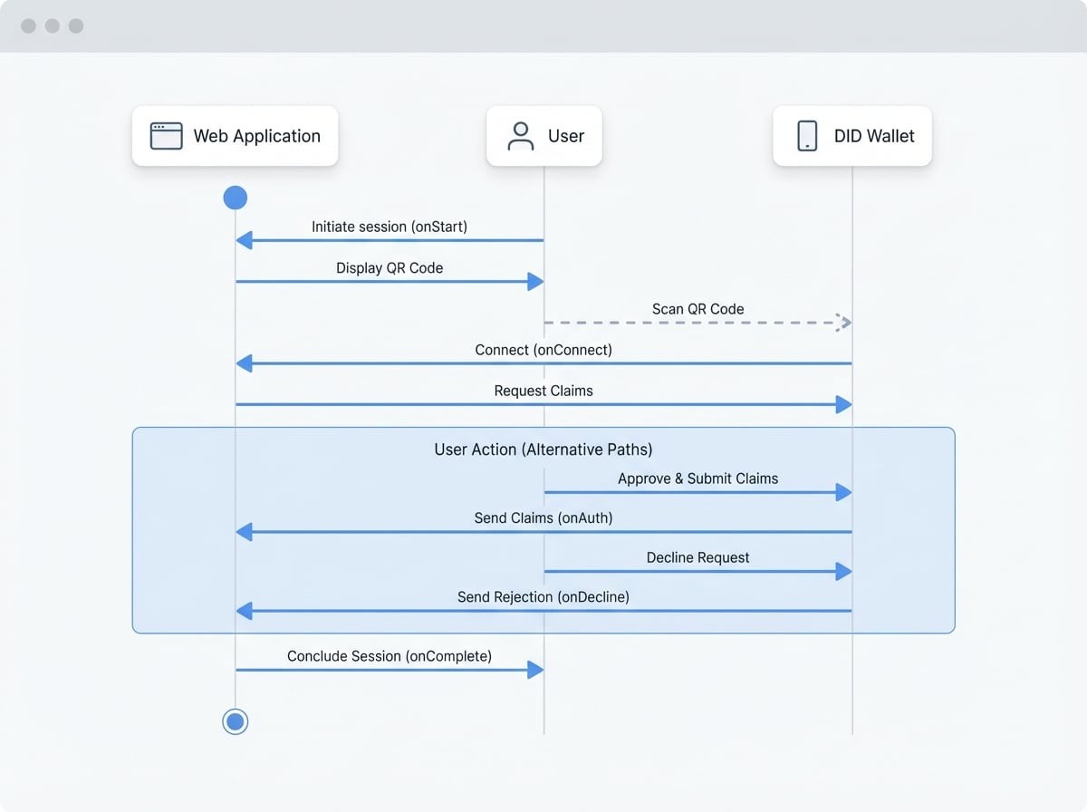Screen dimensions: 1087x812
Task: Click the red-position leftmost window dot
Action: pos(29,26)
